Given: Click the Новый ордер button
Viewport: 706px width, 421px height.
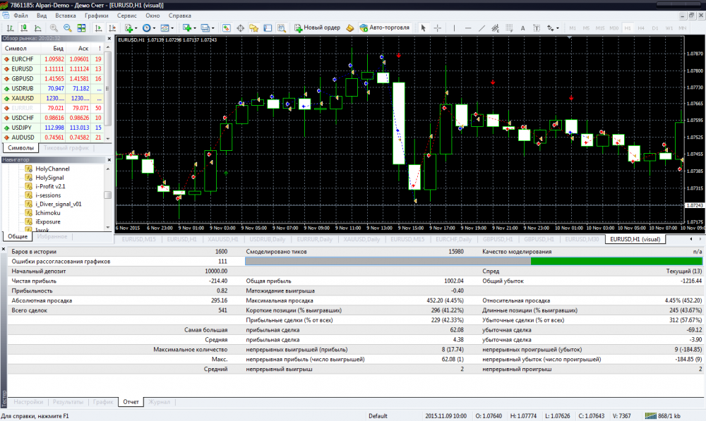Looking at the screenshot, I should tap(318, 28).
